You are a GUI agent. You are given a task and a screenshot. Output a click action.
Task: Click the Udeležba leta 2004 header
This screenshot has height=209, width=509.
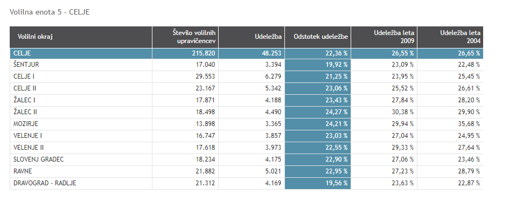(450, 37)
